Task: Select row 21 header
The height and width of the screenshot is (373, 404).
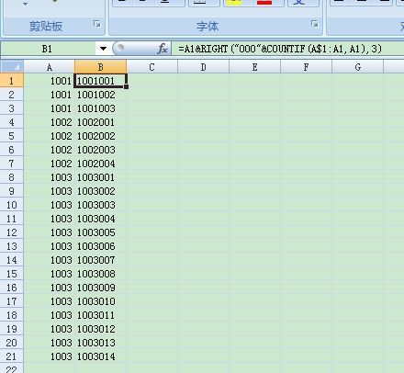Action: [x=12, y=356]
